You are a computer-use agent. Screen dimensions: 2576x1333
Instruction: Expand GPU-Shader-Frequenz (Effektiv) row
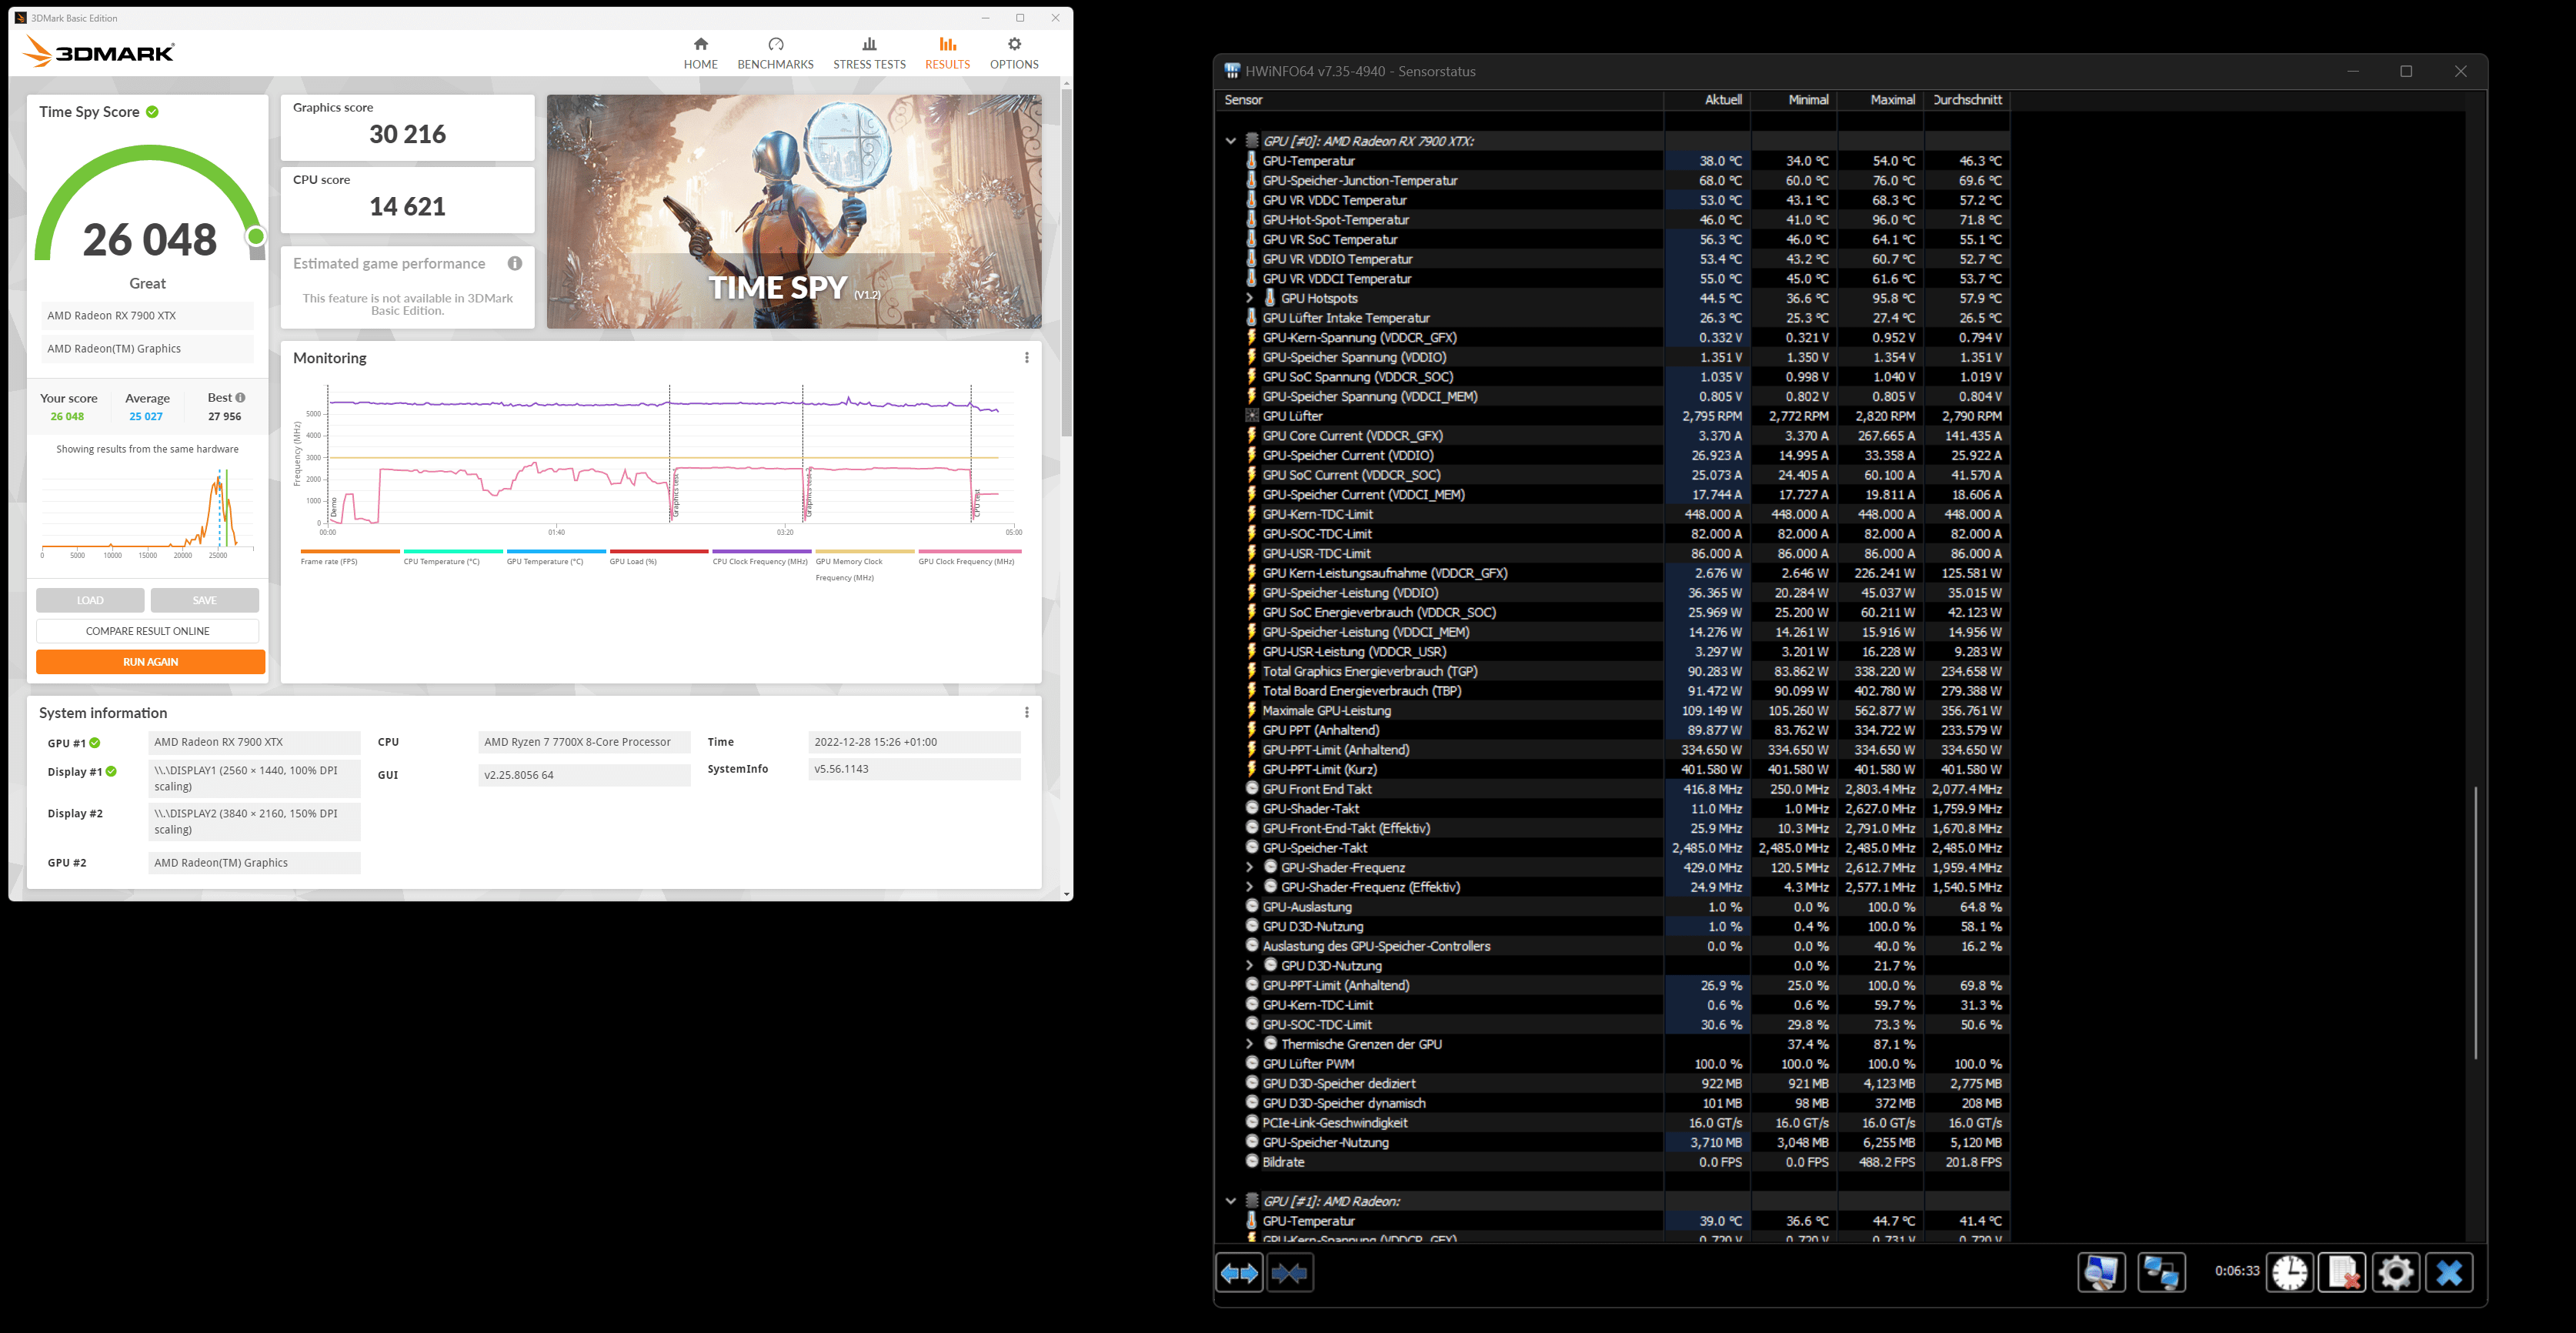pyautogui.click(x=1249, y=887)
